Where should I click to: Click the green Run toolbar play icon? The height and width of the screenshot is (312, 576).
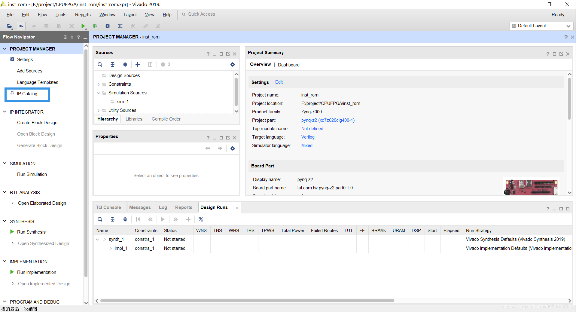click(x=83, y=26)
